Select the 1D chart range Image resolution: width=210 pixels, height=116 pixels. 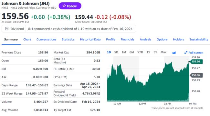click(109, 52)
